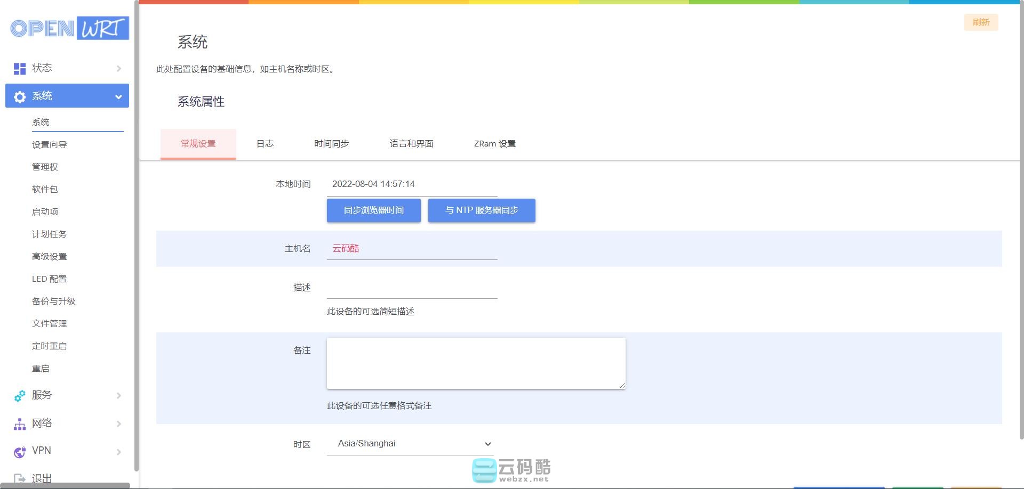Click the 状态 dashboard icon
This screenshot has height=489, width=1024.
tap(20, 68)
